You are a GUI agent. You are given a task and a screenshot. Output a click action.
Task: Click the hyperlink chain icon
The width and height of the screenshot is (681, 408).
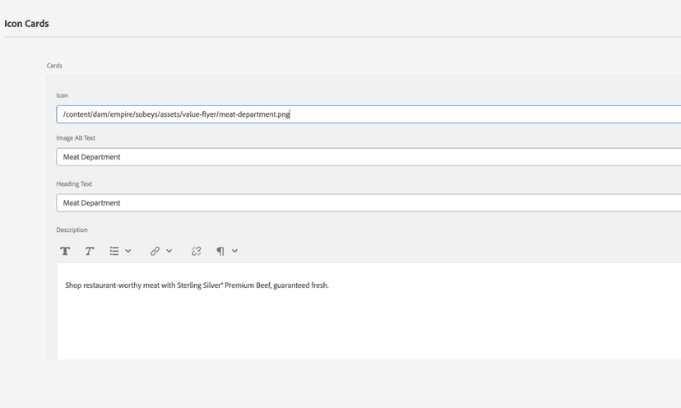coord(155,251)
